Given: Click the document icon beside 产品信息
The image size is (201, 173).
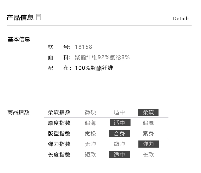Looking at the screenshot, I should tap(38, 17).
